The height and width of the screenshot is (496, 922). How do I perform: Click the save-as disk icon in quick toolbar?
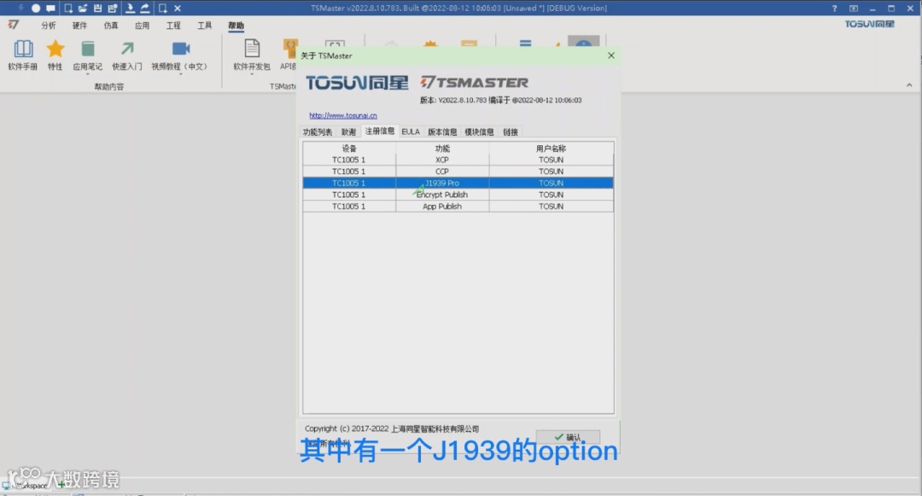113,9
